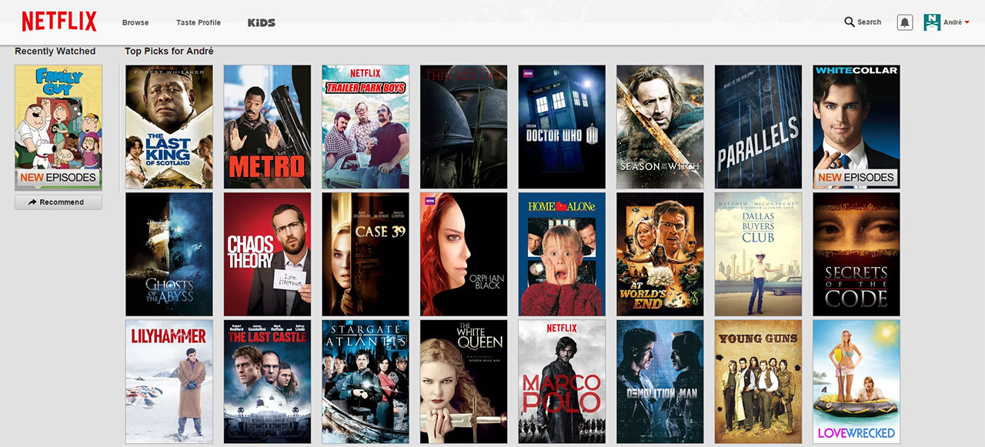Click the White Collar poster with New Episodes banner
Viewport: 985px width, 447px height.
856,127
